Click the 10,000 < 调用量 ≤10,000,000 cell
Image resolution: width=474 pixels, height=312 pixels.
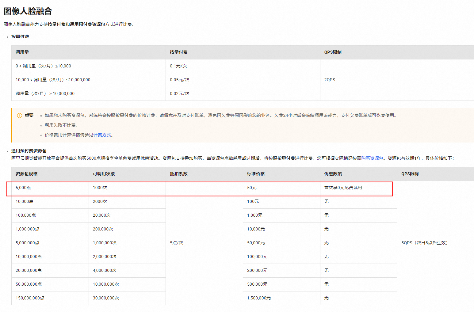click(x=89, y=80)
